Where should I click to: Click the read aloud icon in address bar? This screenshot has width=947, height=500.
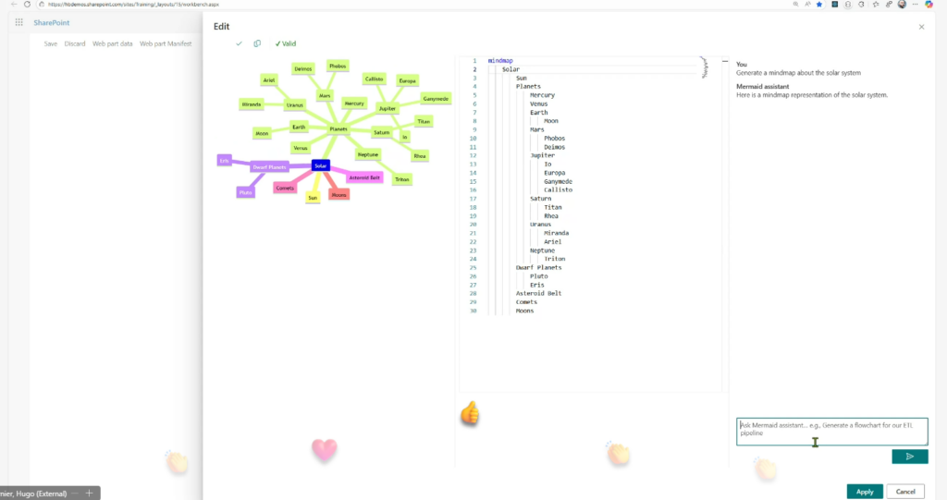[807, 5]
